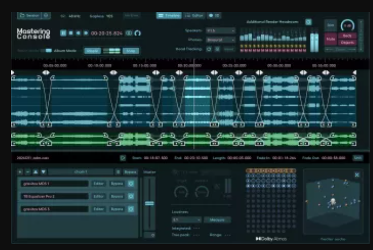Expand the 3D object view
373x250 pixels.
[x=357, y=175]
